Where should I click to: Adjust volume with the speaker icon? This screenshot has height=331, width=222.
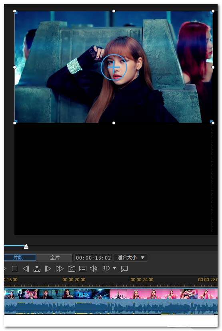coord(94,268)
